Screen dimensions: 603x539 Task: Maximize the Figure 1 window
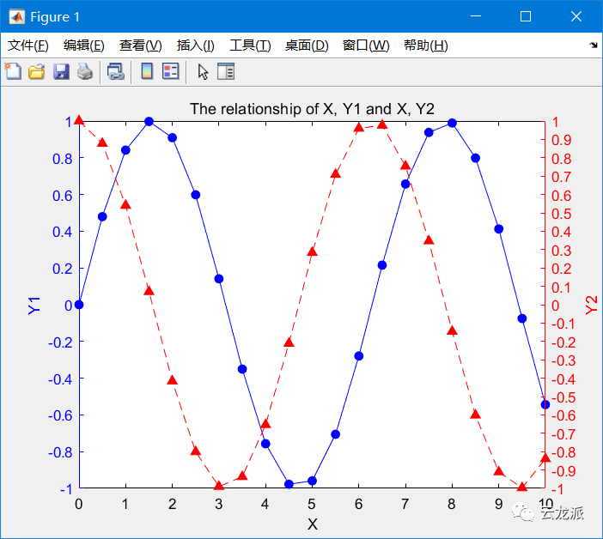coord(526,16)
